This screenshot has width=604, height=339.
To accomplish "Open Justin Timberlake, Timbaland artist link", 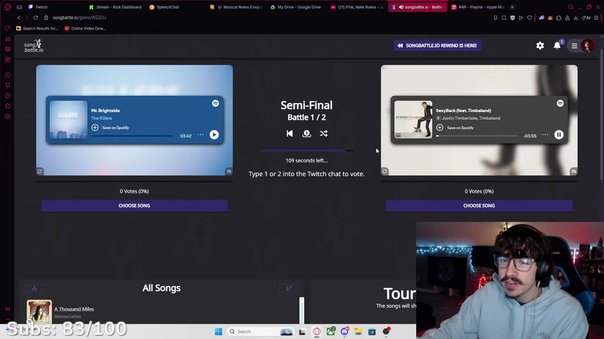I will [471, 118].
